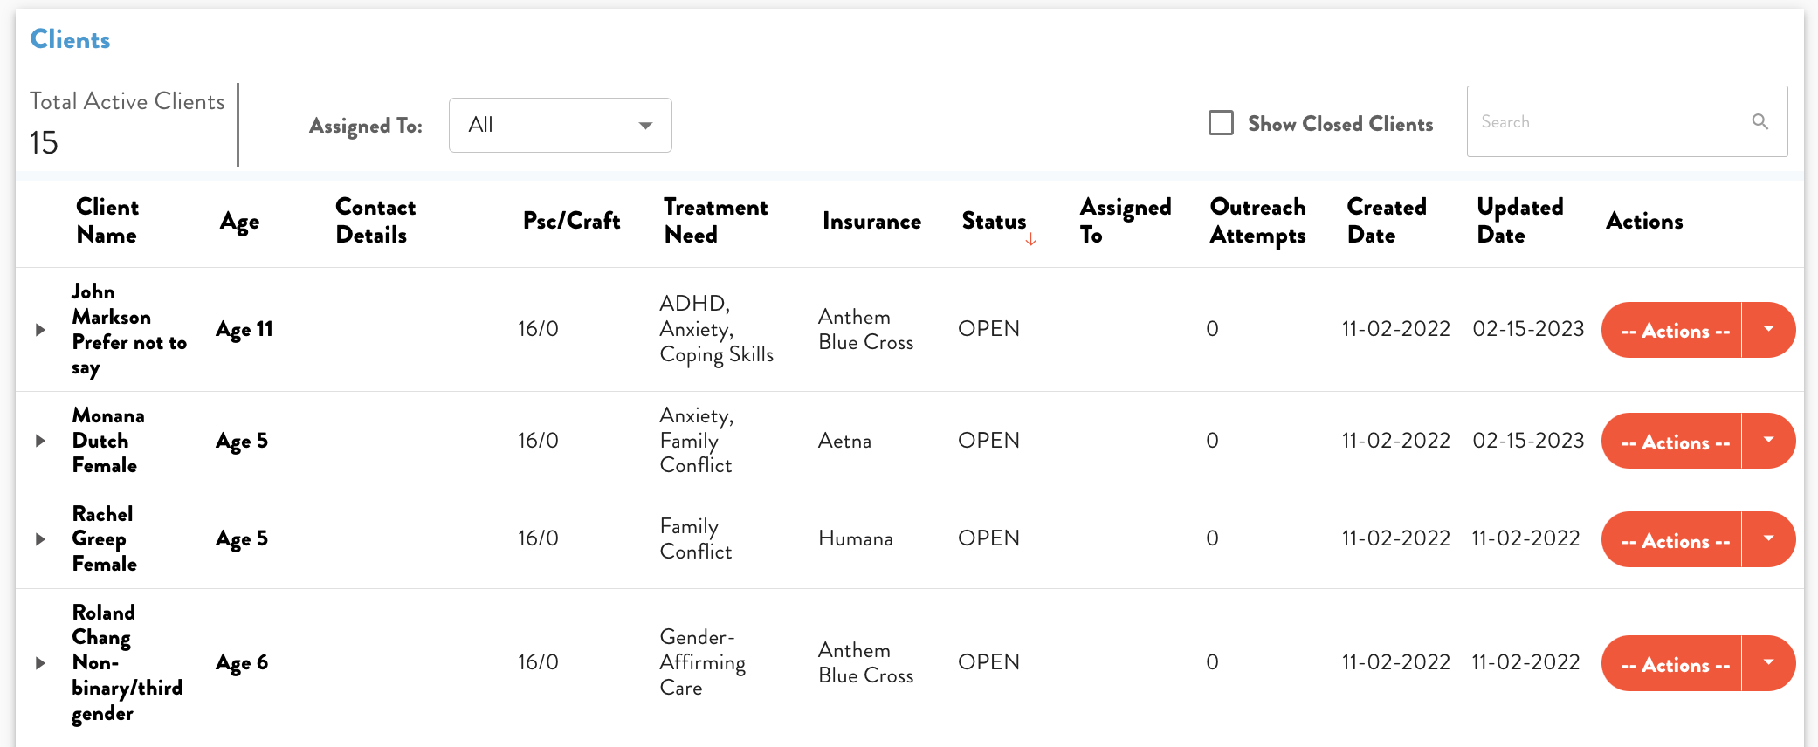The width and height of the screenshot is (1818, 747).
Task: Open Actions dropdown arrow for Roland Chang
Action: pyautogui.click(x=1768, y=663)
